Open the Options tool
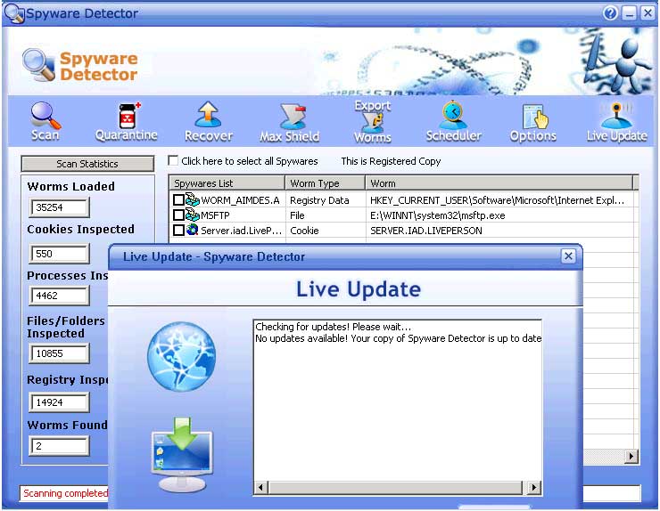 tap(533, 123)
